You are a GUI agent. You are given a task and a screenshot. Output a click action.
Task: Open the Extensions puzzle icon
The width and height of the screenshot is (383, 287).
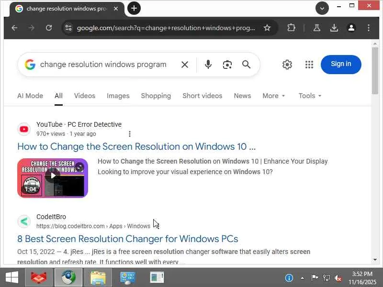[291, 28]
